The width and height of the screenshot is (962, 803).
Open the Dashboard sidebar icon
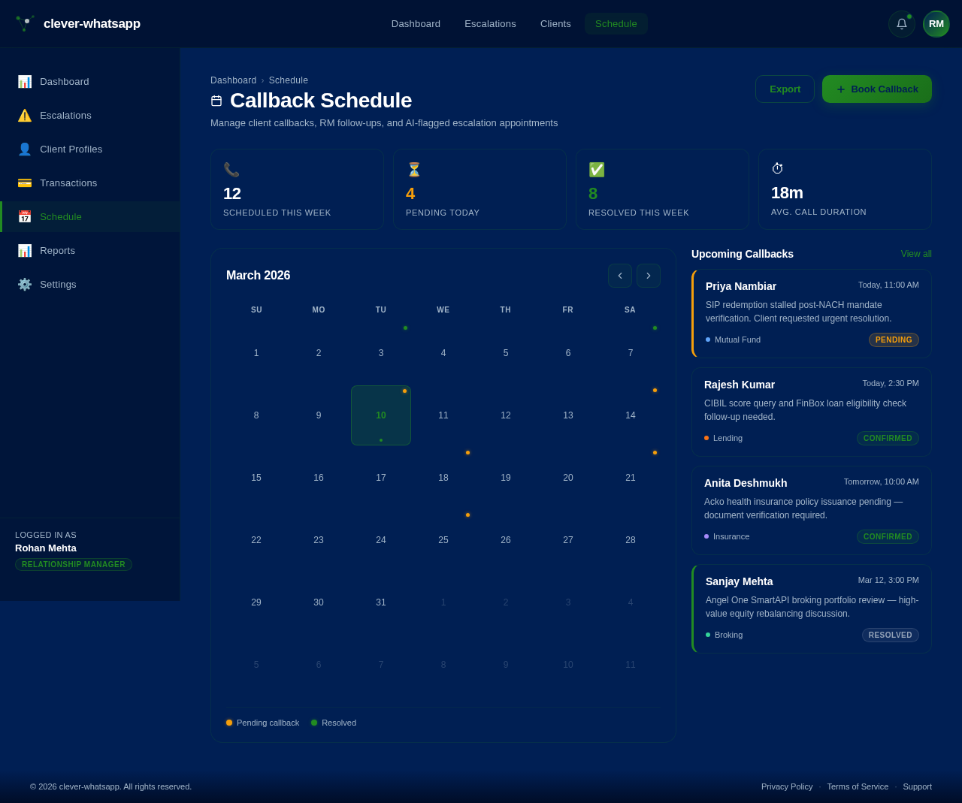tap(25, 81)
